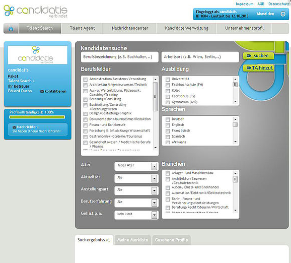
Task: Expand the Berufserfahrung dropdown
Action: 136,203
